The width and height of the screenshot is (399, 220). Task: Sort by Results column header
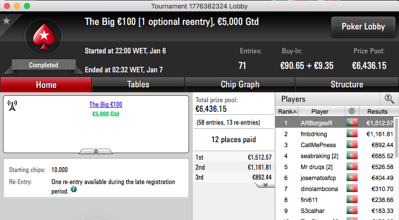378,111
